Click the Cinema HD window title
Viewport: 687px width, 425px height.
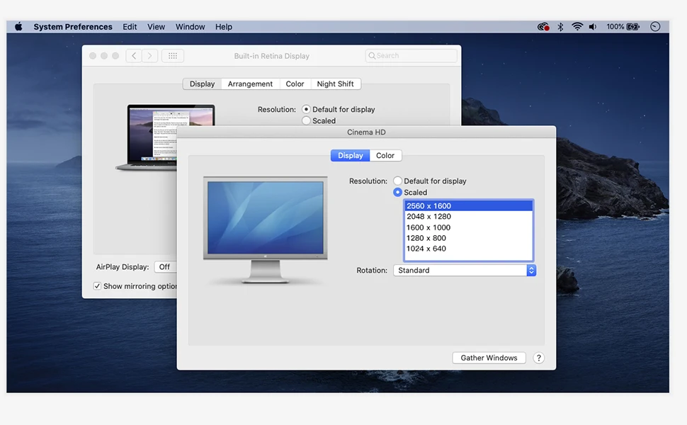point(366,132)
